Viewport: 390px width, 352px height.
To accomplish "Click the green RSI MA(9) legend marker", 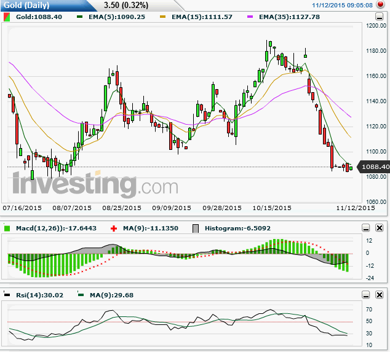I will coord(81,295).
